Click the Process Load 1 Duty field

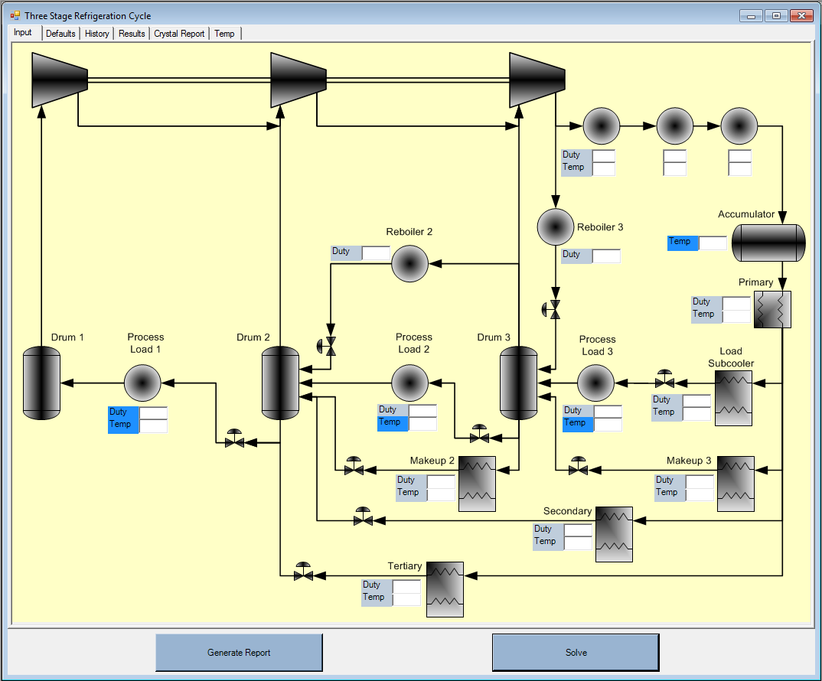[153, 413]
